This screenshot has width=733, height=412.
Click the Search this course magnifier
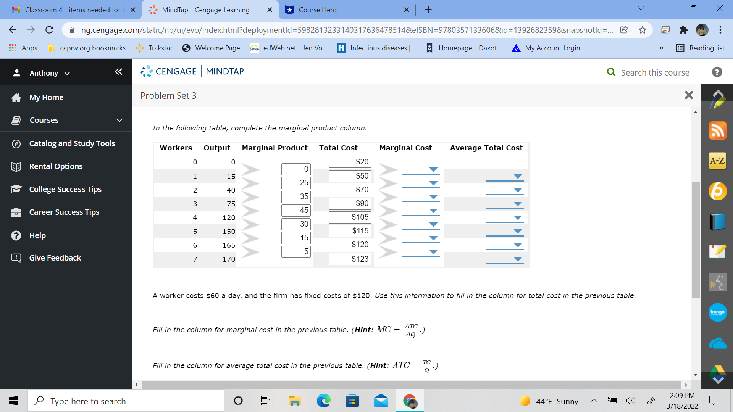pos(611,72)
